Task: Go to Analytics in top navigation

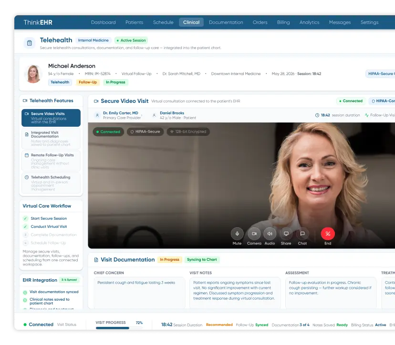Action: pyautogui.click(x=309, y=22)
